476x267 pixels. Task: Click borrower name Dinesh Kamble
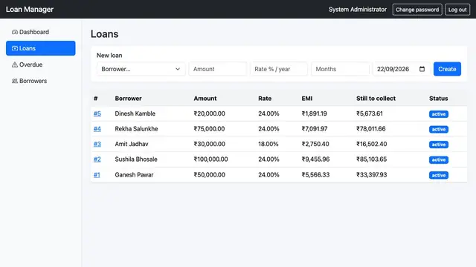[x=135, y=113]
